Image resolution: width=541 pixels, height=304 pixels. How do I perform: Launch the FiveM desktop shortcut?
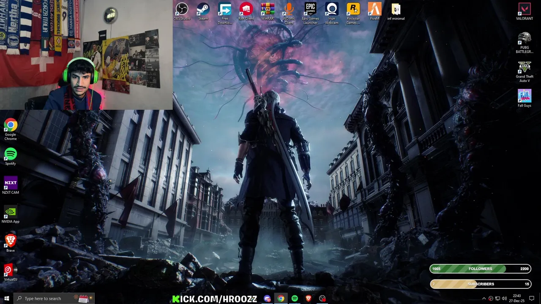pos(374,11)
